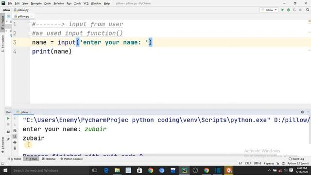
Task: Switch to Run tool window button
Action: point(31,159)
